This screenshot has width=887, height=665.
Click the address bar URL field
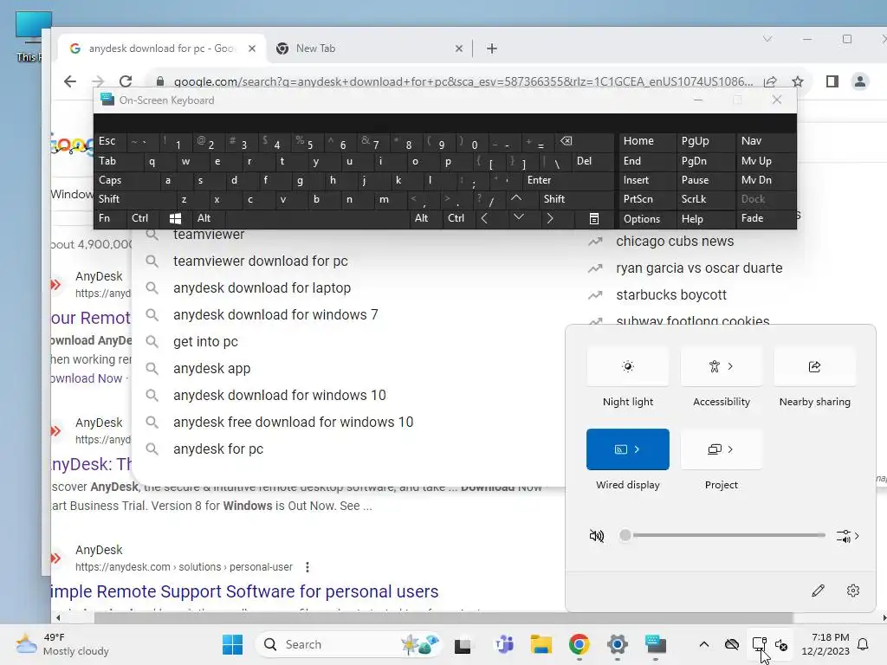[x=463, y=81]
